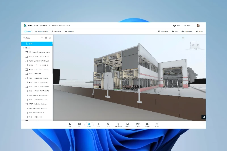Viewport: 227px width, 151px height.
Task: Click the LEFT face of view cube
Action: [193, 45]
